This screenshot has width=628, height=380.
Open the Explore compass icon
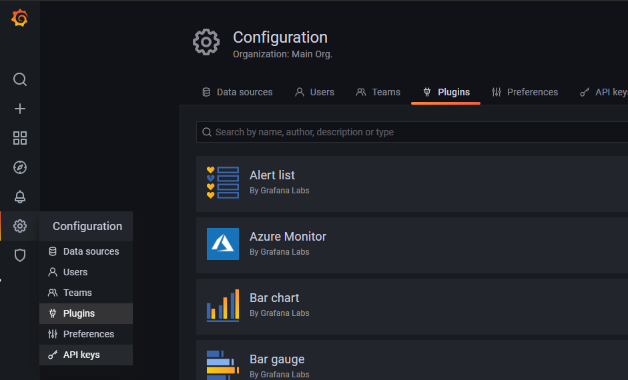click(x=19, y=167)
